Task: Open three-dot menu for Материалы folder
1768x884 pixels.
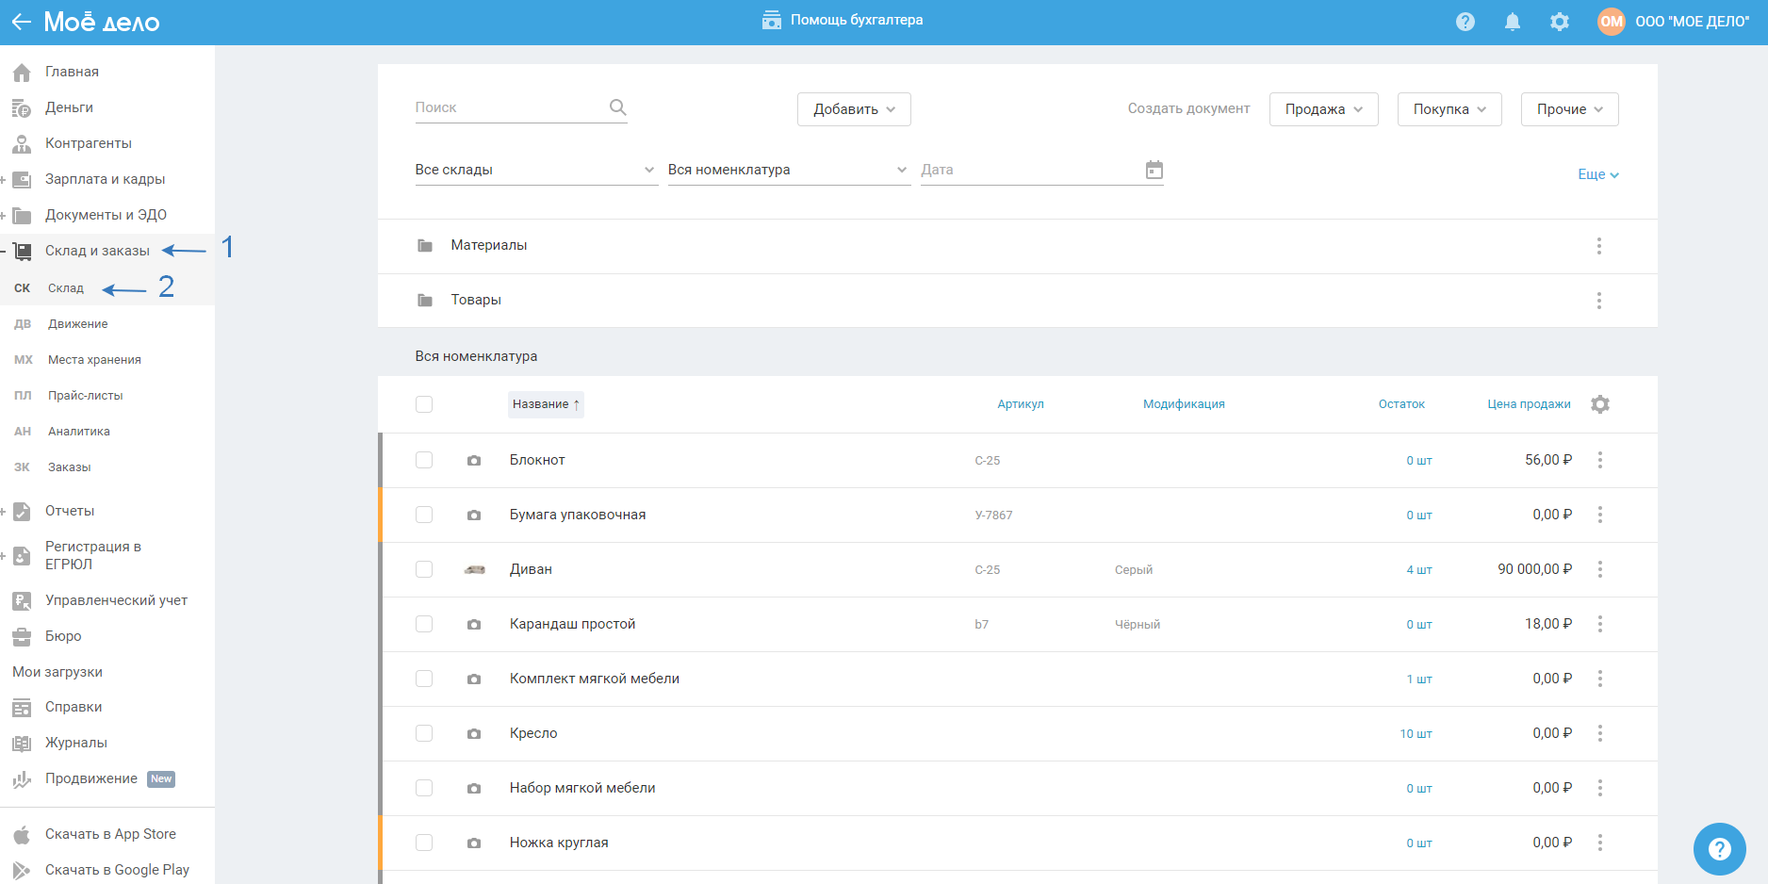Action: 1598,246
